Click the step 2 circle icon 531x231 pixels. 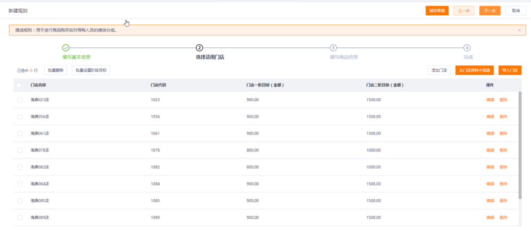pyautogui.click(x=199, y=48)
